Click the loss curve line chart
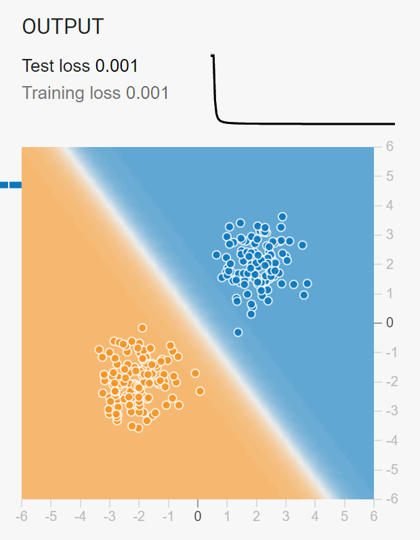Screen dimensions: 420x540 pyautogui.click(x=303, y=89)
